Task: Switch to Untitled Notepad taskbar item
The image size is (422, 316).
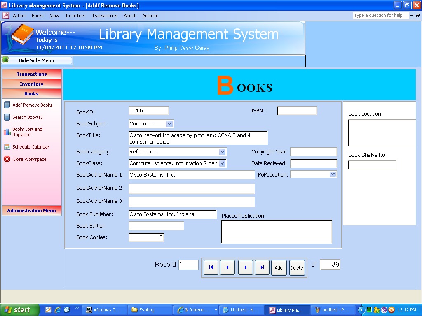Action: click(241, 310)
